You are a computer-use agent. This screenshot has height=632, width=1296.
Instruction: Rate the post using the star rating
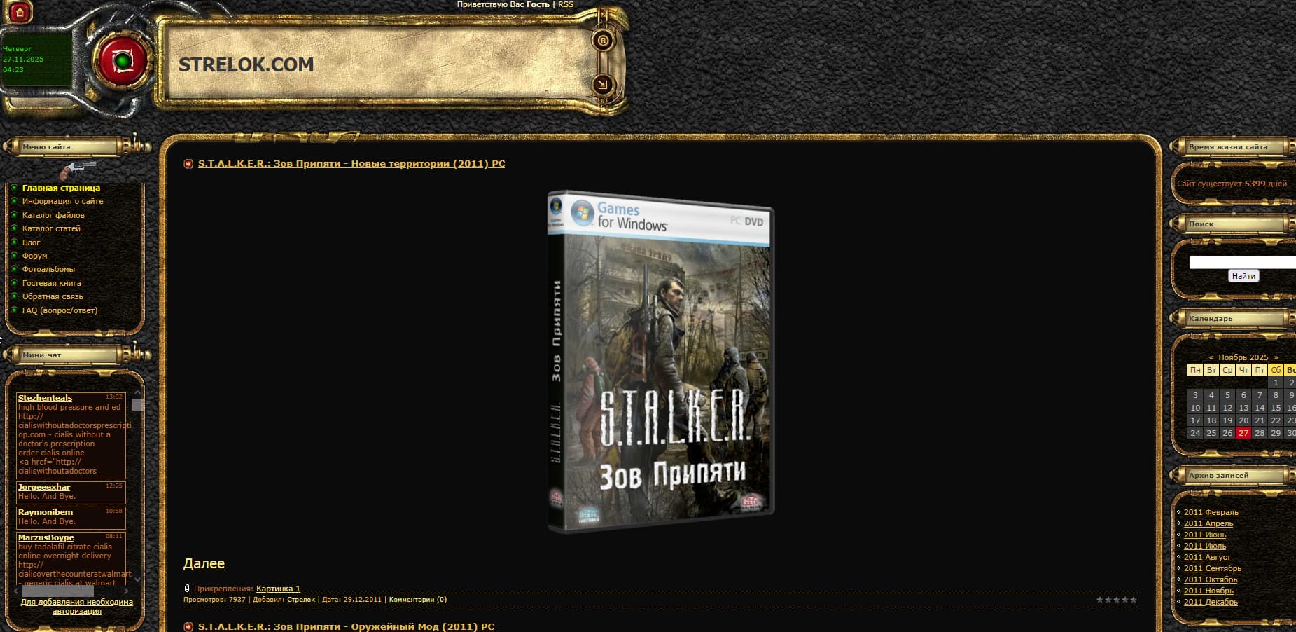tap(1116, 600)
